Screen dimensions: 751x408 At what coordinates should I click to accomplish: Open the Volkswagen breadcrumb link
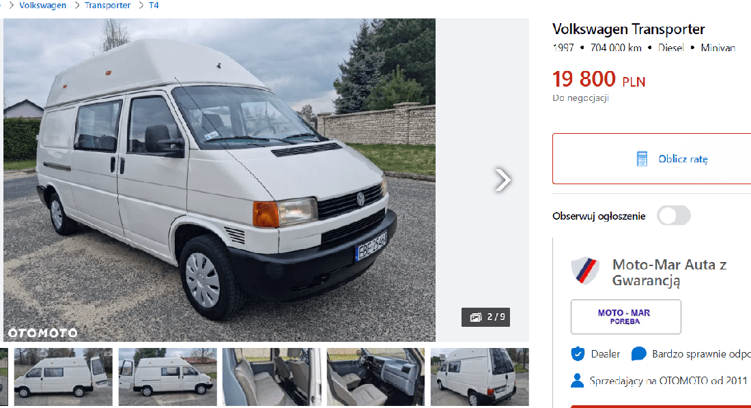click(x=42, y=5)
